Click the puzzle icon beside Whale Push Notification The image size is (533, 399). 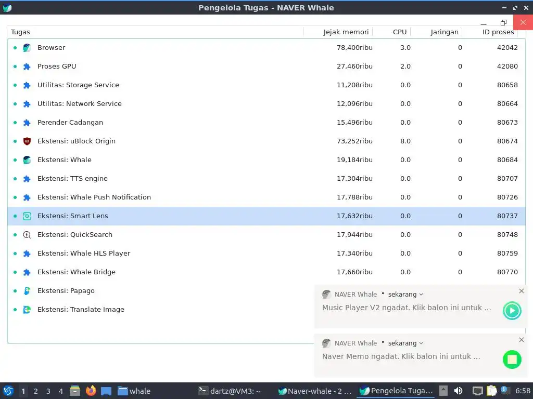click(x=27, y=197)
